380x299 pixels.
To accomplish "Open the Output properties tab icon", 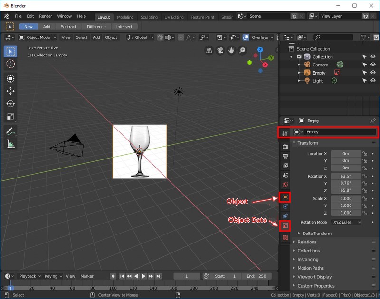I will click(285, 156).
